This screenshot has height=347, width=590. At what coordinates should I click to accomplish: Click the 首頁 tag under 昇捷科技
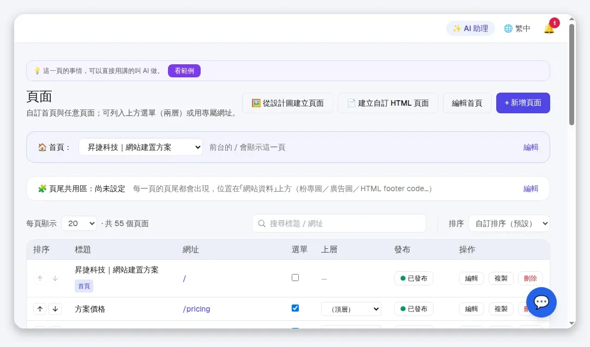coord(84,286)
